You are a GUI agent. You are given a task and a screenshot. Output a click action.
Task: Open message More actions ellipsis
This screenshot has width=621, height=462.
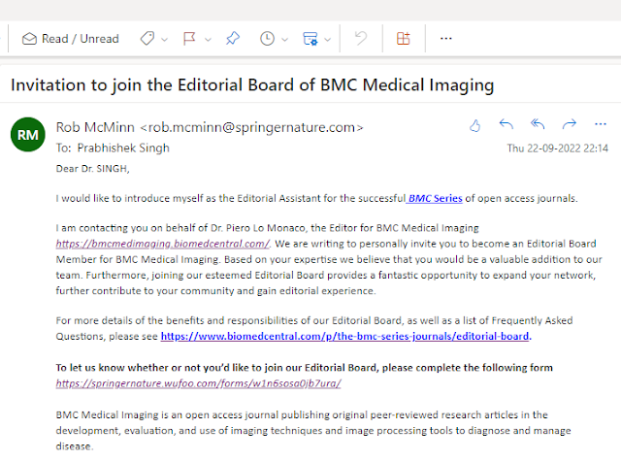click(x=601, y=124)
